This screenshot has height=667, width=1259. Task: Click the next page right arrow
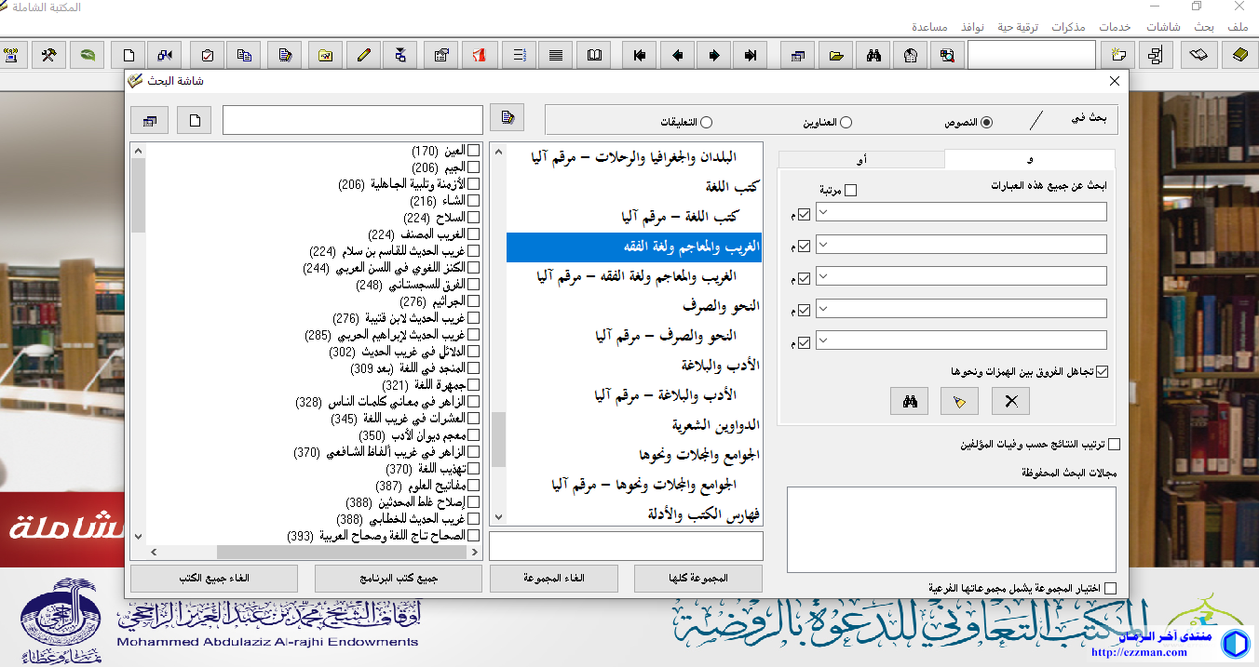pos(714,55)
